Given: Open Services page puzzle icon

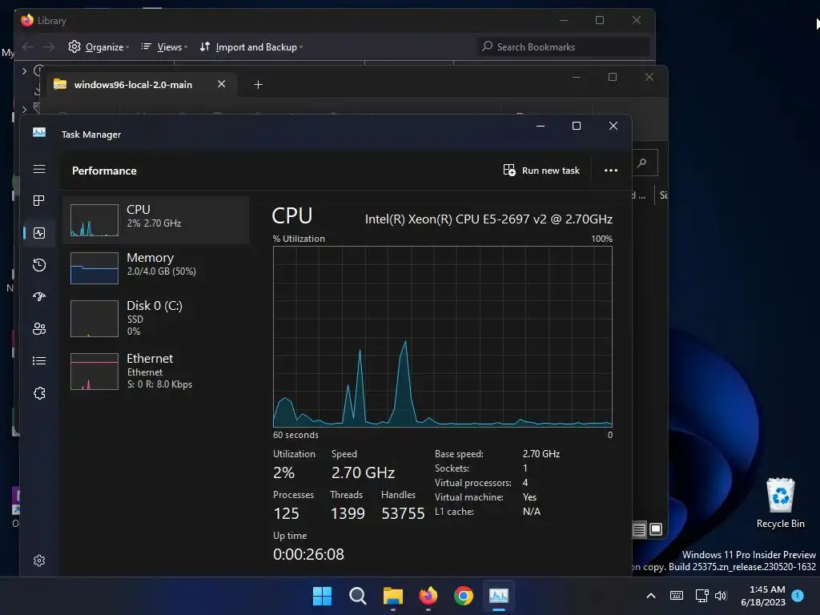Looking at the screenshot, I should coord(39,393).
